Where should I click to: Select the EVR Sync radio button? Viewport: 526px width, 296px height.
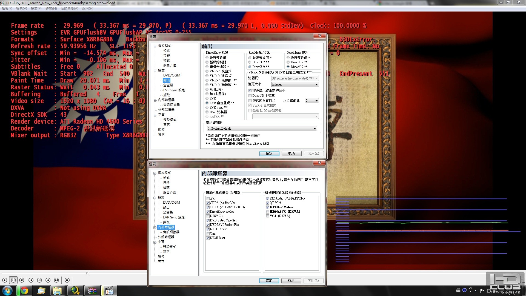click(x=207, y=107)
